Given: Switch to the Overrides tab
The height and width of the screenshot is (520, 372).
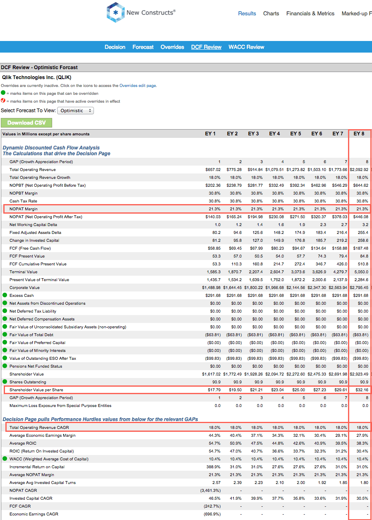Looking at the screenshot, I should coord(173,47).
